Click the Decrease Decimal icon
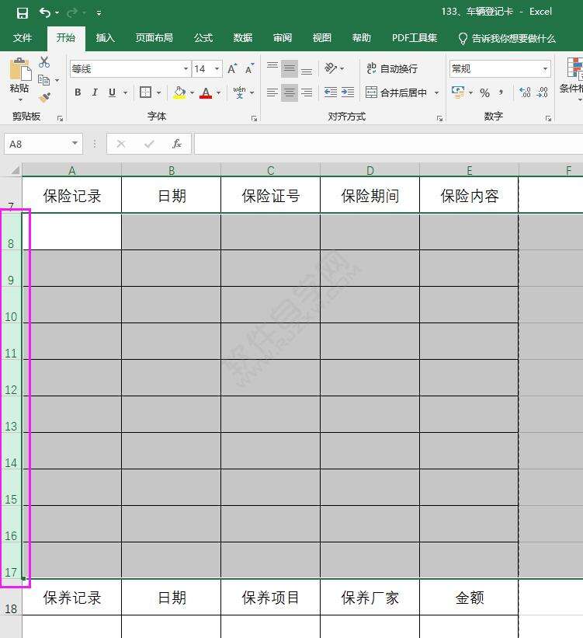Screen dimensions: 583x638 (543, 92)
